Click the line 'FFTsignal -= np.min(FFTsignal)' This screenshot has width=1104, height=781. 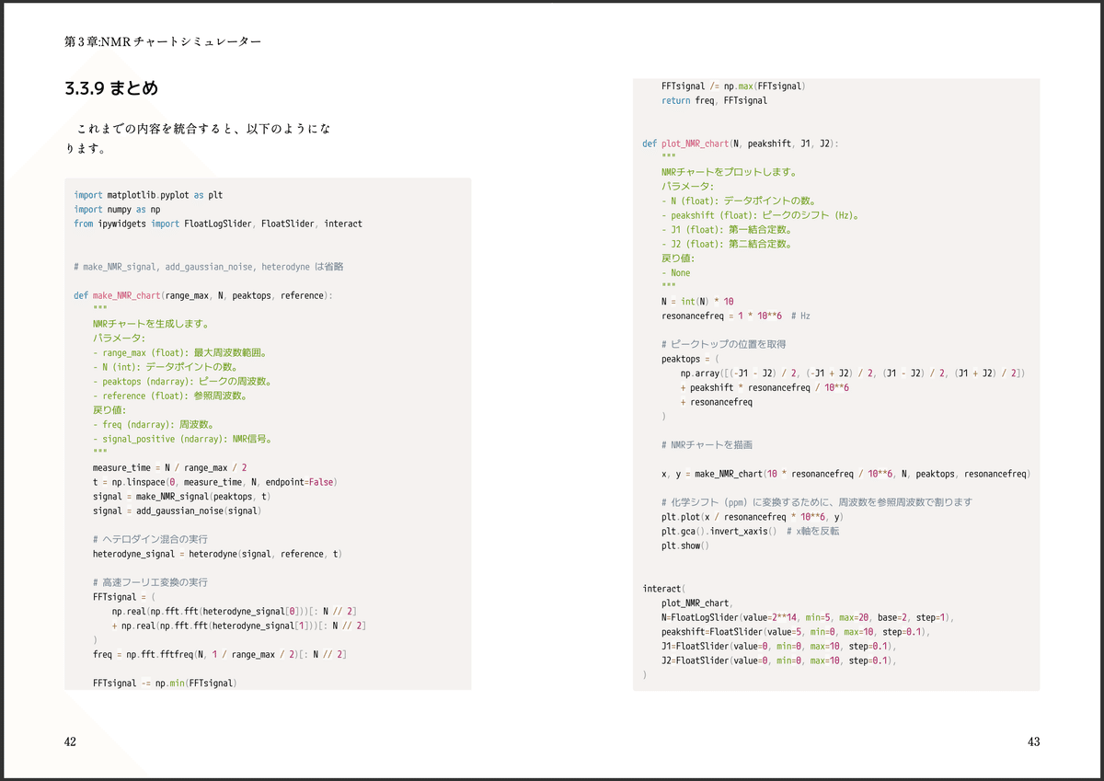165,683
